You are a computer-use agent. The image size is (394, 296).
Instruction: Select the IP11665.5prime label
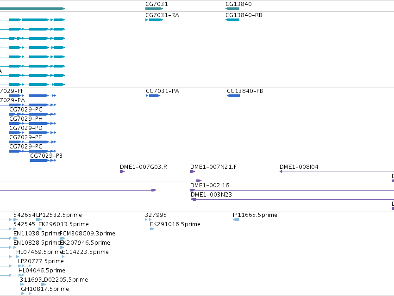click(255, 215)
